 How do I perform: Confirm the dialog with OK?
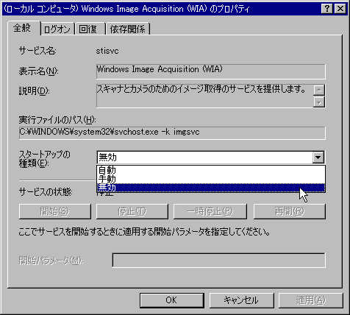[x=172, y=300]
